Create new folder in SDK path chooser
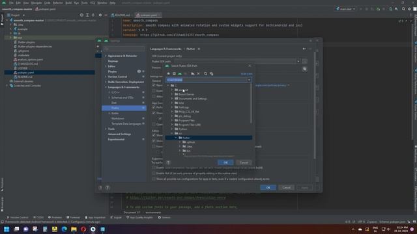 pyautogui.click(x=193, y=73)
